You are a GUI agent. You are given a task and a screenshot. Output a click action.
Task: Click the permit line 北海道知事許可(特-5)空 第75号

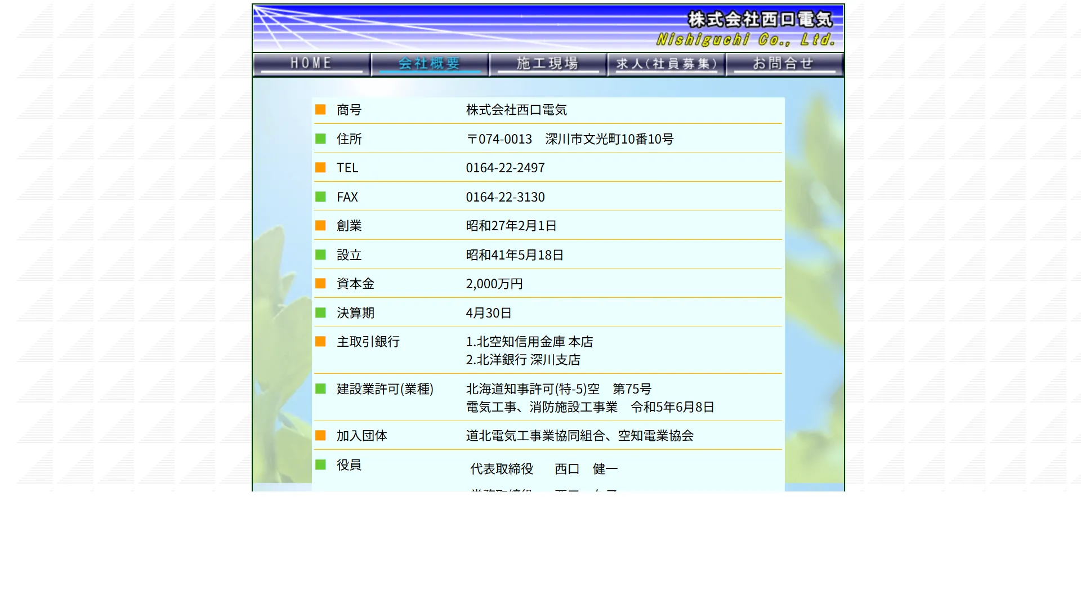tap(559, 389)
